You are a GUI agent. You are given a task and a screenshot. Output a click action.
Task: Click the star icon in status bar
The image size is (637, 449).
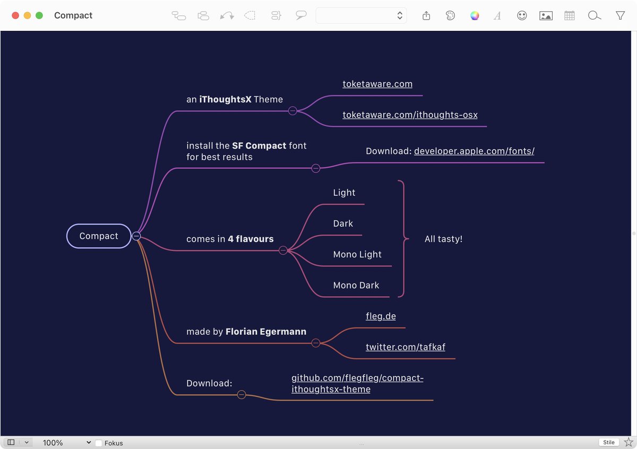629,442
